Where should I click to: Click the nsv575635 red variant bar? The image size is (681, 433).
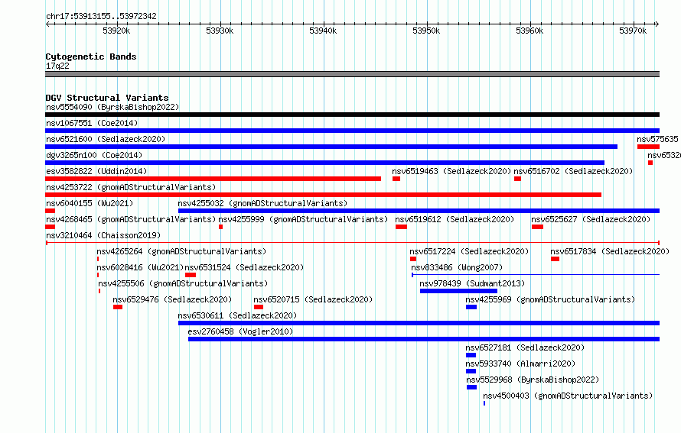[x=648, y=147]
